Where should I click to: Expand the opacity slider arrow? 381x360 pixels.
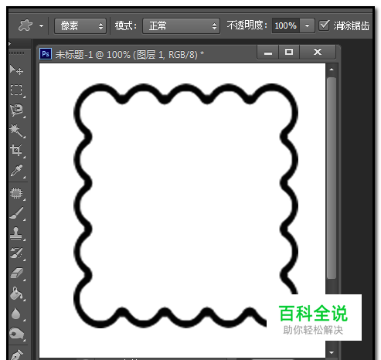click(x=307, y=25)
